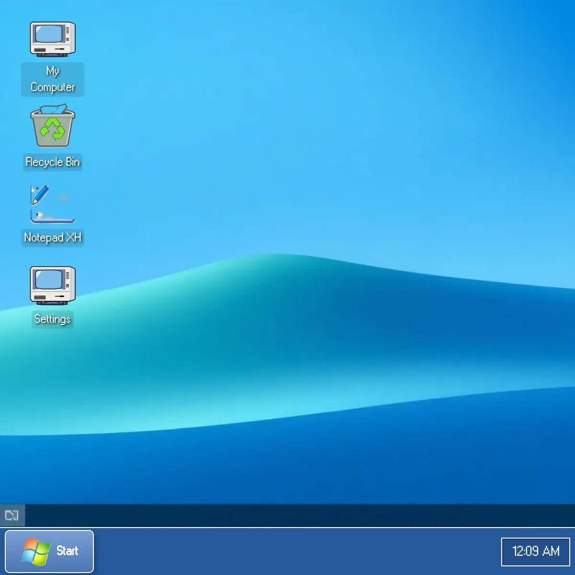Click the Notepad XH pencil icon
Viewport: 575px width, 575px height.
point(40,194)
